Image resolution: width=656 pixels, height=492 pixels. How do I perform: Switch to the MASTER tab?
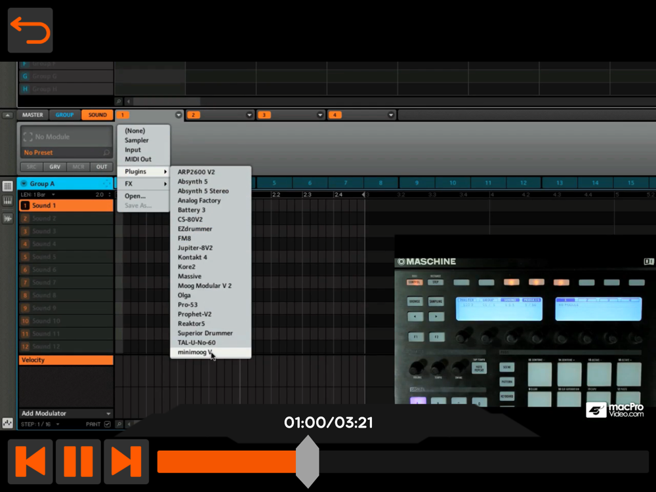32,115
